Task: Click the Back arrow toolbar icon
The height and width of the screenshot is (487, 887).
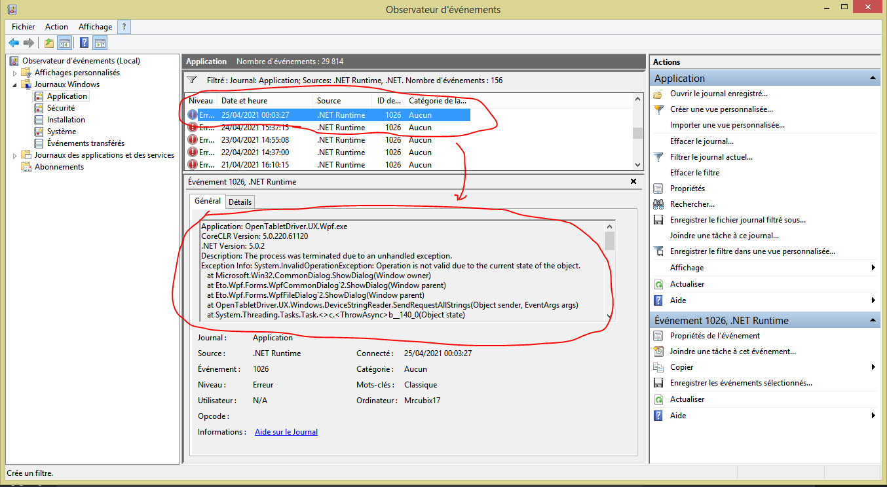Action: click(x=14, y=43)
